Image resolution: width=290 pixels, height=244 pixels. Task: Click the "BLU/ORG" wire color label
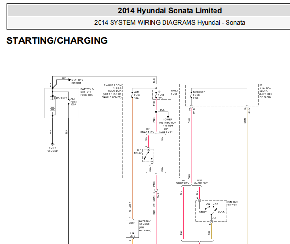(130, 207)
